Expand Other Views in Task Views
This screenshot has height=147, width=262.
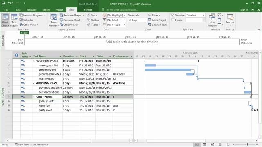pos(29,24)
